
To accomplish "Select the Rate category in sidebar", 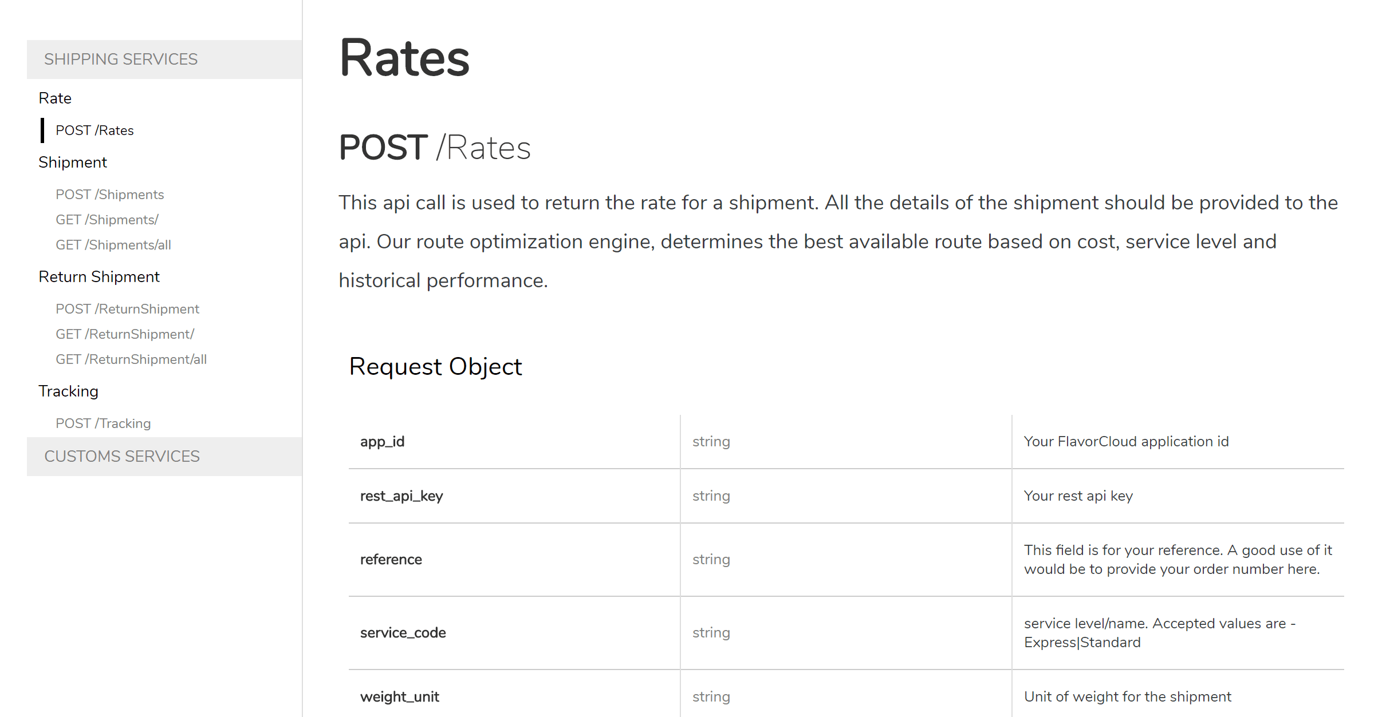I will 55,98.
